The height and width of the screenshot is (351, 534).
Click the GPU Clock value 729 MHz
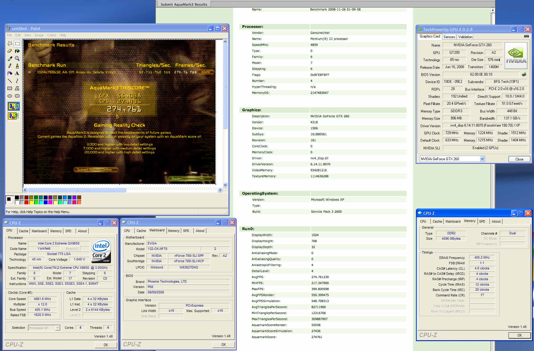[x=452, y=133]
